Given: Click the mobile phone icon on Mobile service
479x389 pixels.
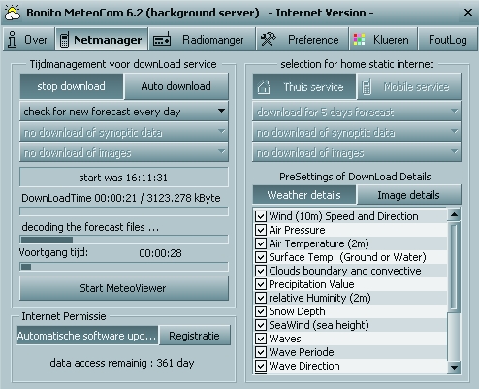Looking at the screenshot, I should (367, 87).
